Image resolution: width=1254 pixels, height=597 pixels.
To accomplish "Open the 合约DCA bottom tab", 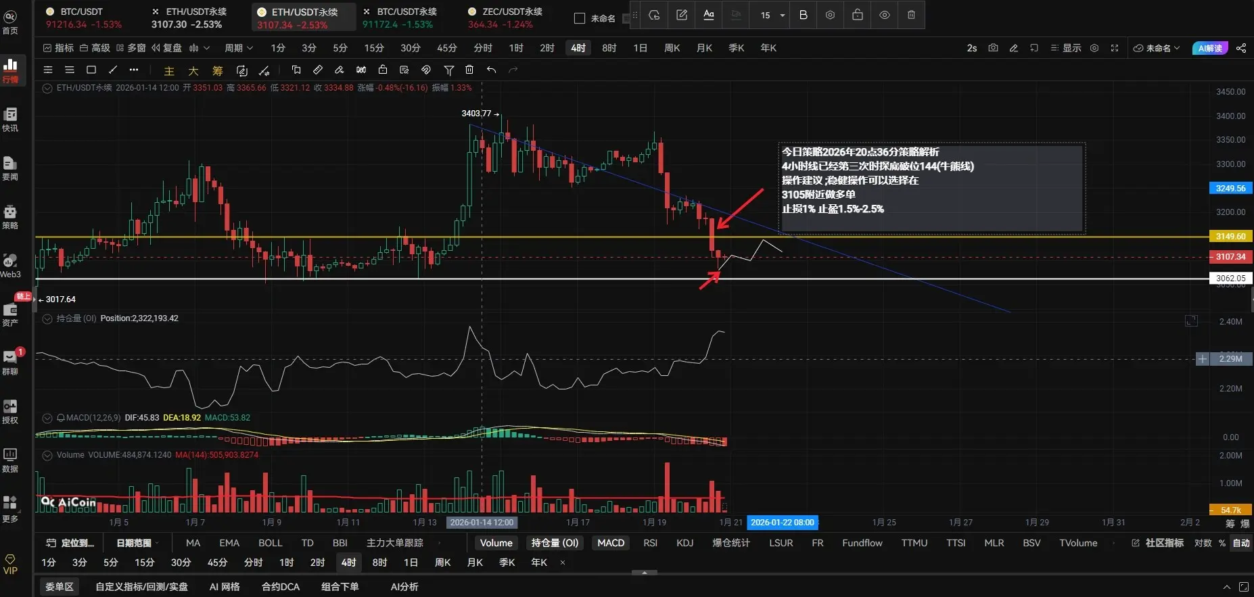I will [x=281, y=587].
